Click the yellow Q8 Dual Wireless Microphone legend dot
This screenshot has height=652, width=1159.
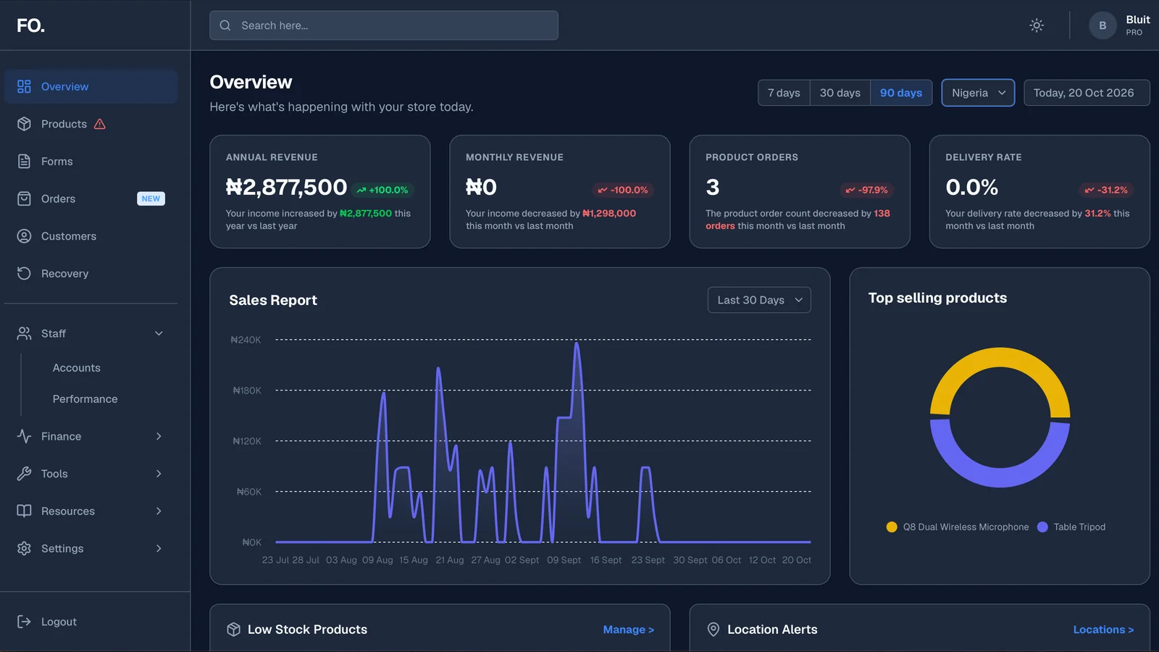point(892,527)
